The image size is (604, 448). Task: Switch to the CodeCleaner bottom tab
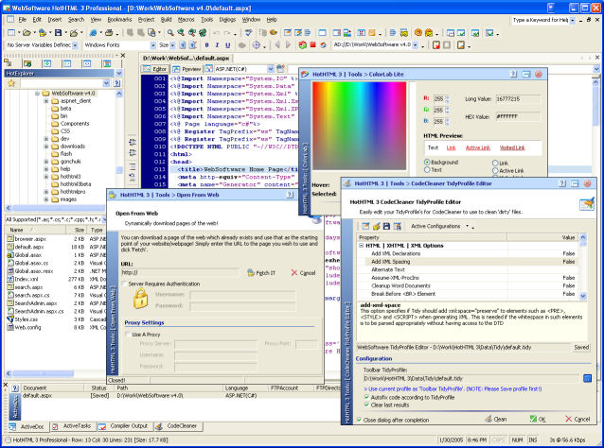pos(177,426)
